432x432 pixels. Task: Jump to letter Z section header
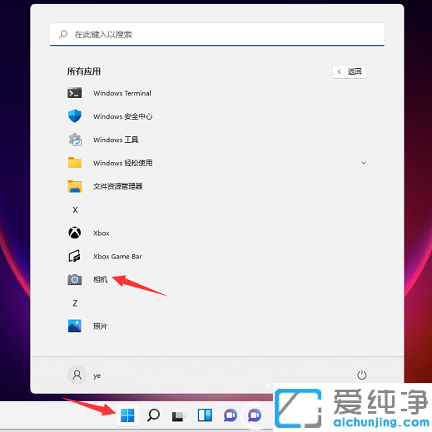click(x=75, y=303)
